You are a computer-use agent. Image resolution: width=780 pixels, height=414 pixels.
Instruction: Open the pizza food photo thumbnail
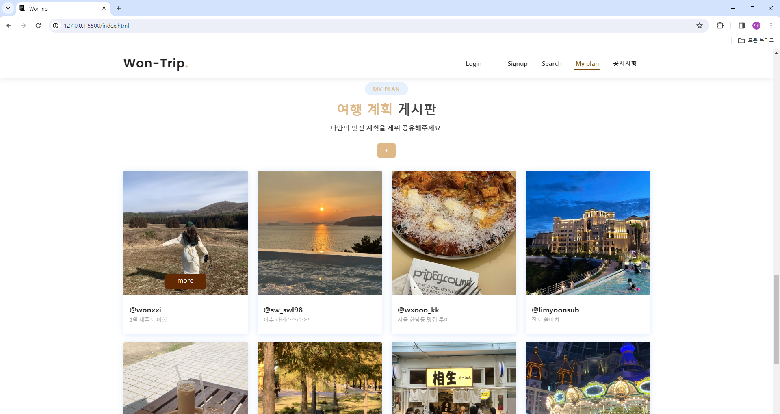(454, 233)
